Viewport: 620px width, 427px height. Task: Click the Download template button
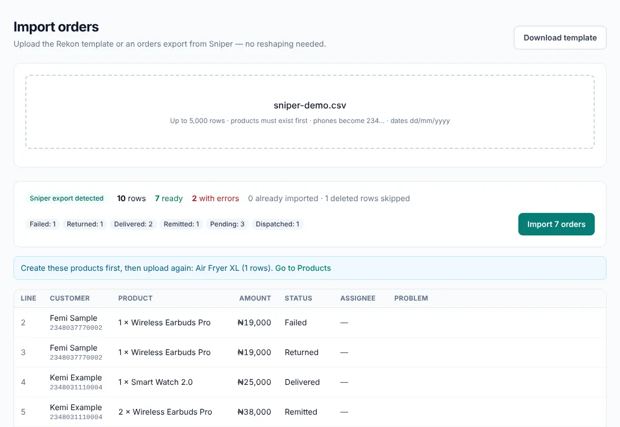click(x=560, y=38)
